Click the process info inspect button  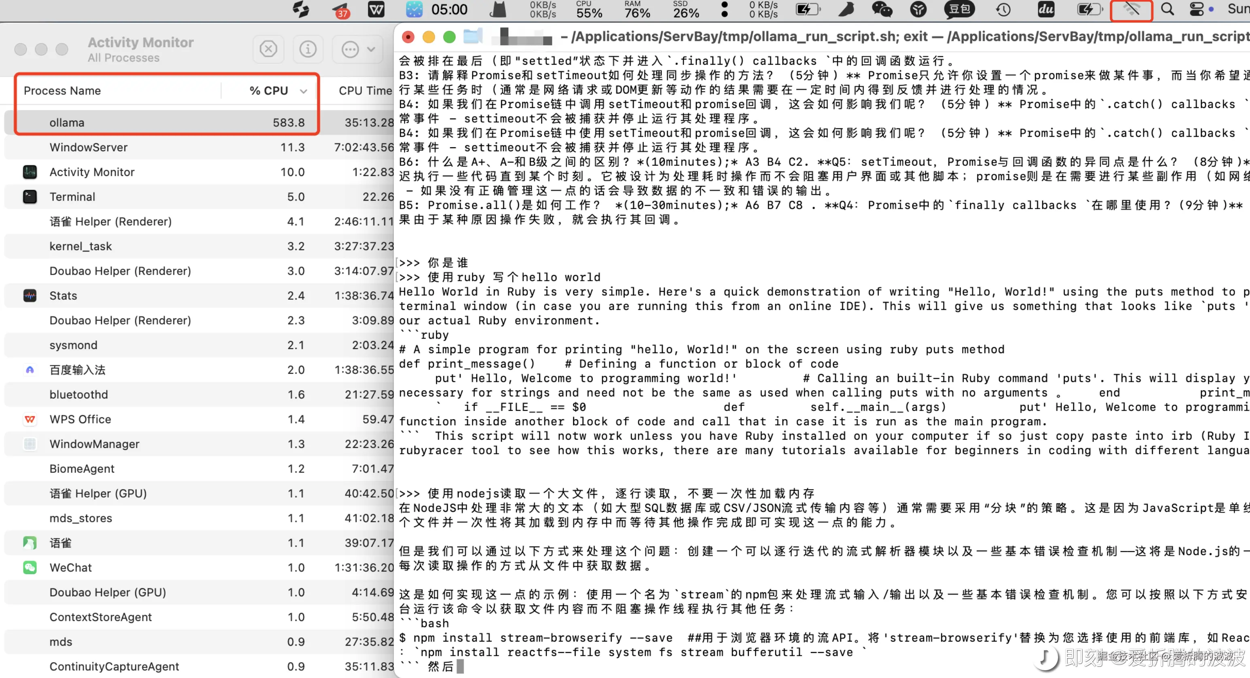coord(308,49)
